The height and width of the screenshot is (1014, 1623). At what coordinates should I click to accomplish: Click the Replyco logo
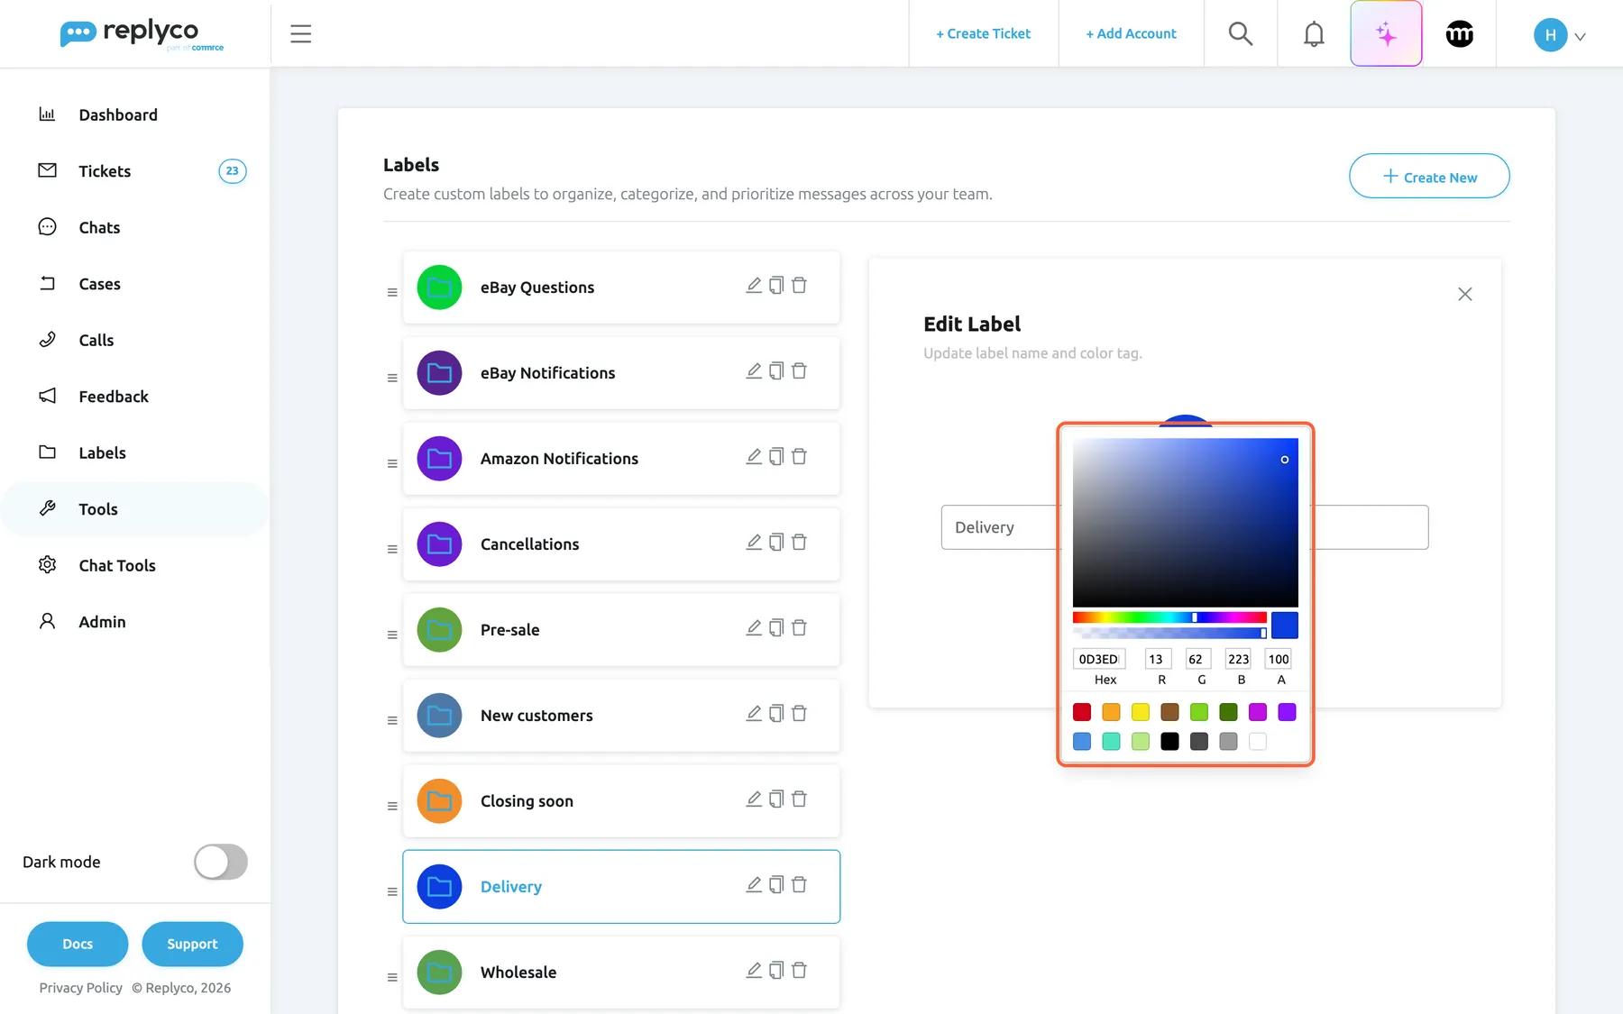click(142, 34)
